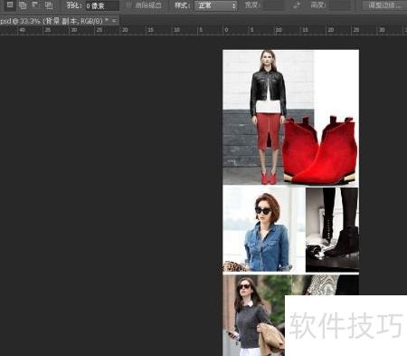Click the black ankle boots photo

point(332,229)
